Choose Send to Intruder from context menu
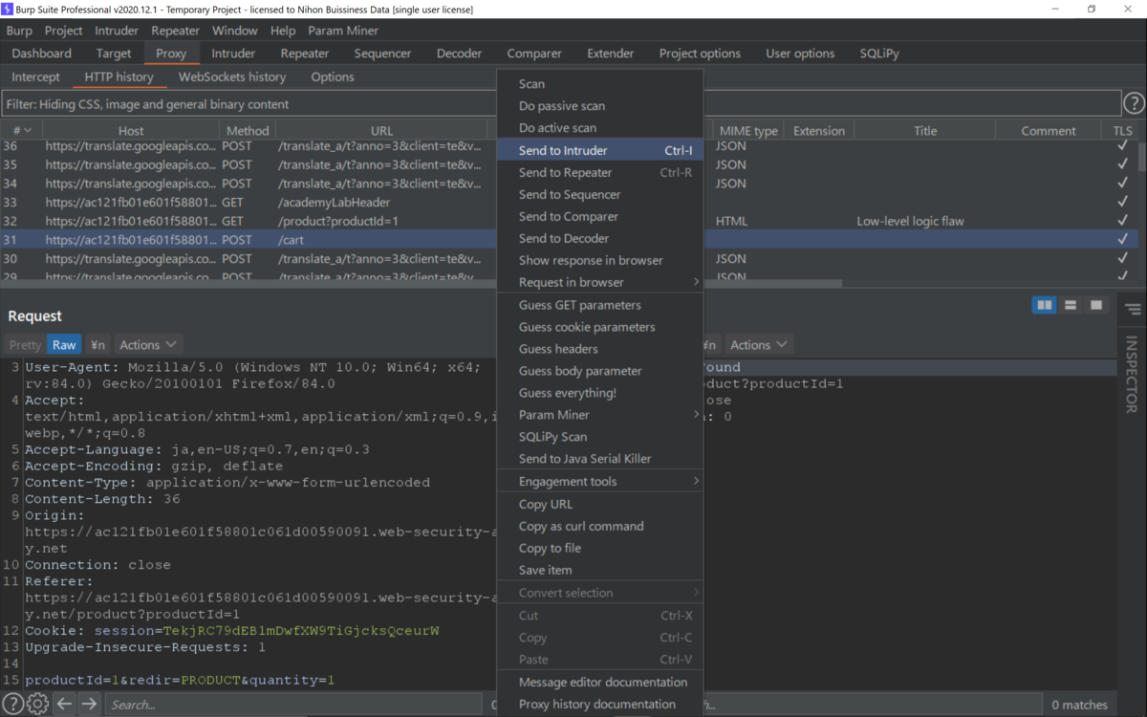 [600, 150]
